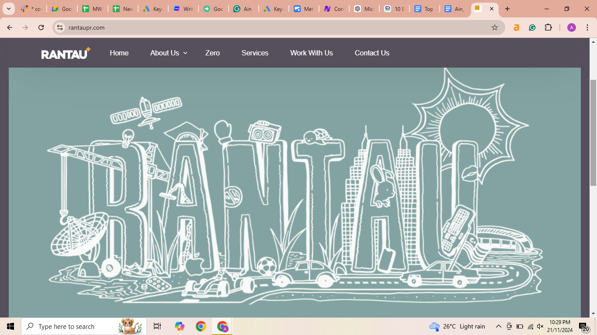Screen dimensions: 597x335
Task: Switch to the Gmail 'Goo' tab
Action: (x=62, y=9)
